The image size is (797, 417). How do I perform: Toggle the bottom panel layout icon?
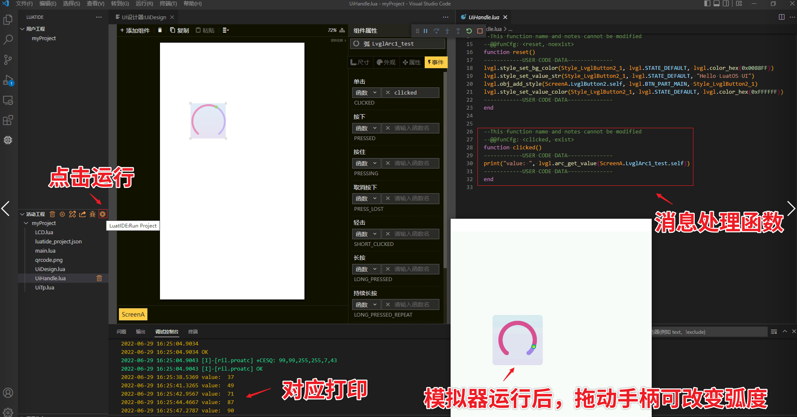[x=716, y=4]
